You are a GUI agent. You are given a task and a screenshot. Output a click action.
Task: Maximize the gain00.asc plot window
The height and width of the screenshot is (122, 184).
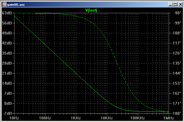click(x=175, y=4)
